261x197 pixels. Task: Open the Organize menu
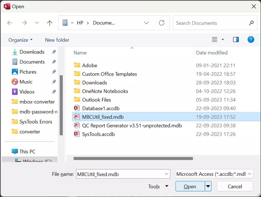[x=20, y=39]
